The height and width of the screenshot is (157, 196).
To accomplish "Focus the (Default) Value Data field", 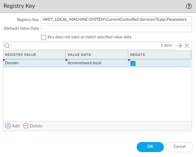I will tap(116, 29).
